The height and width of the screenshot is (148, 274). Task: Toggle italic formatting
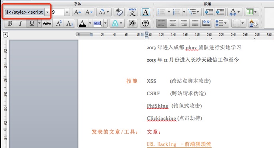[x=21, y=23]
